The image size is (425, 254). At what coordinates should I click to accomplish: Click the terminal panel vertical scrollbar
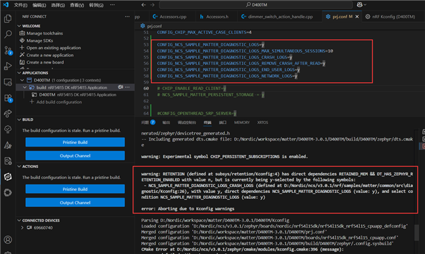click(x=417, y=232)
